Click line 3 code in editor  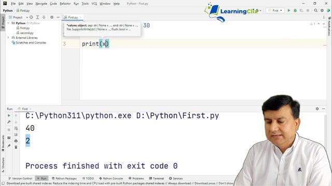click(x=95, y=43)
